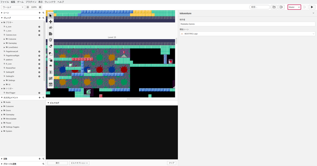Click plus circle beside b_icon
This screenshot has width=317, height=166.
pos(39,27)
